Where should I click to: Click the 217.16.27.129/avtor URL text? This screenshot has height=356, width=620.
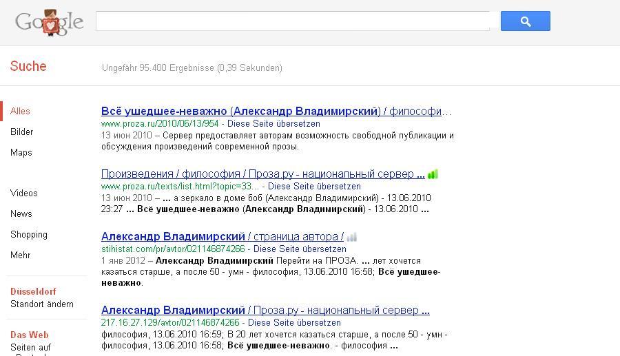tap(170, 323)
